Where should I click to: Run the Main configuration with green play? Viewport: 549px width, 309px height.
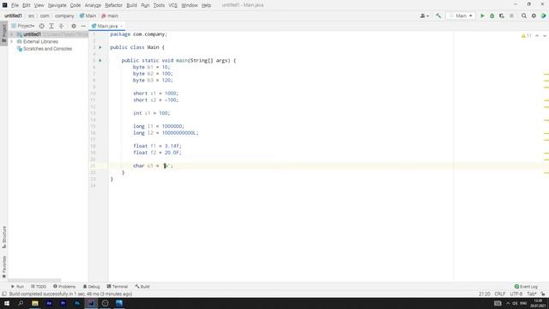tap(482, 15)
